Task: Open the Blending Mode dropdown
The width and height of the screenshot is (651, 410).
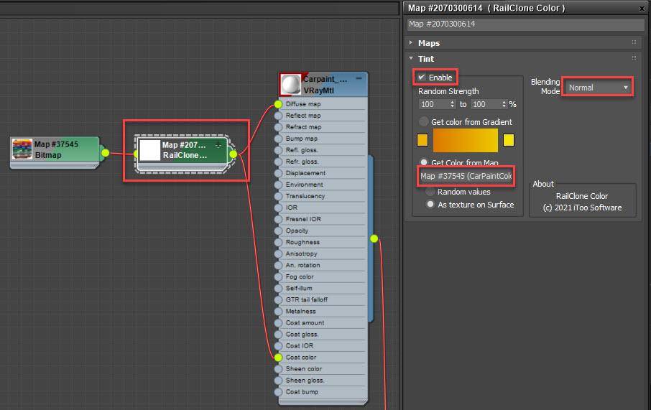Action: click(597, 88)
